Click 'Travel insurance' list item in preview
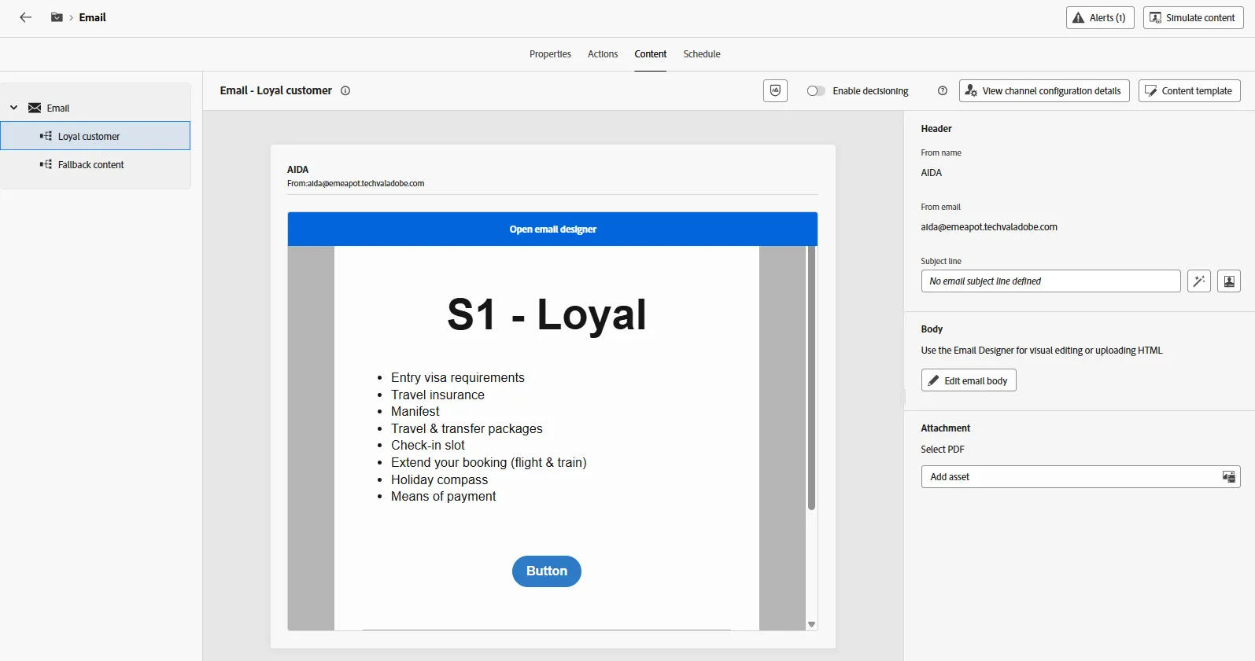 (437, 395)
